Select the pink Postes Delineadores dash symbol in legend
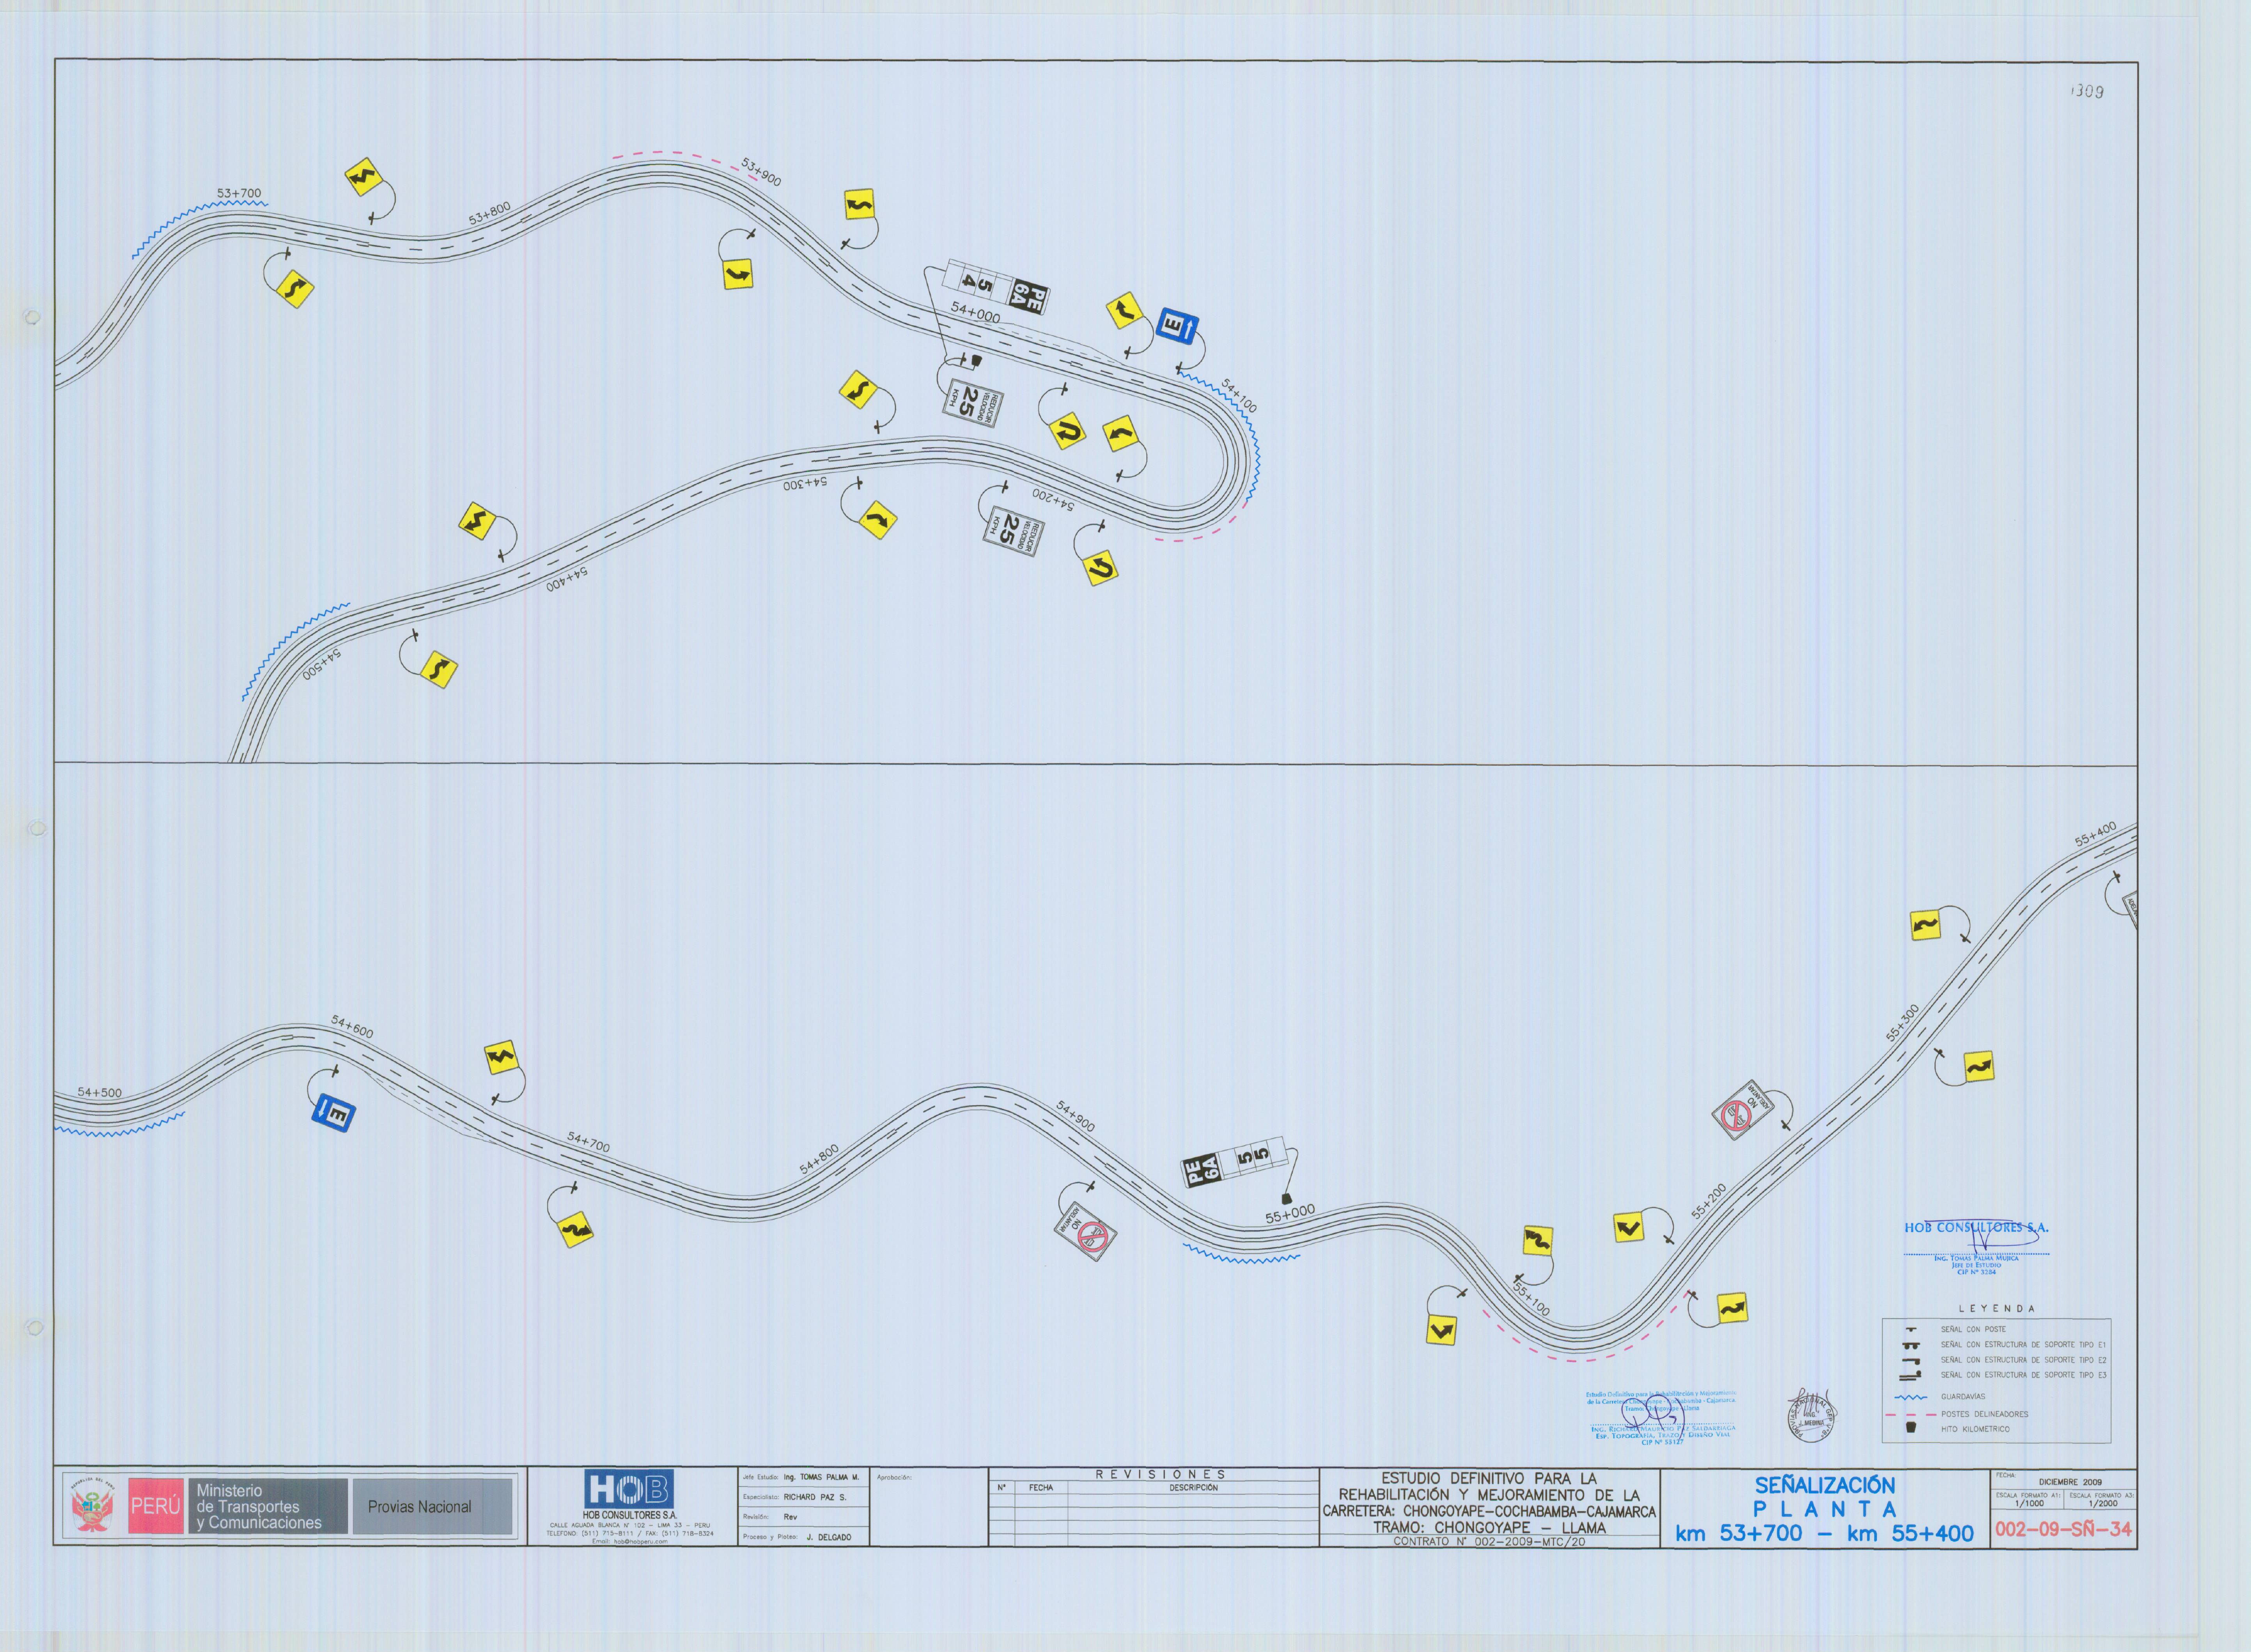Image resolution: width=2251 pixels, height=1652 pixels. 1910,1414
